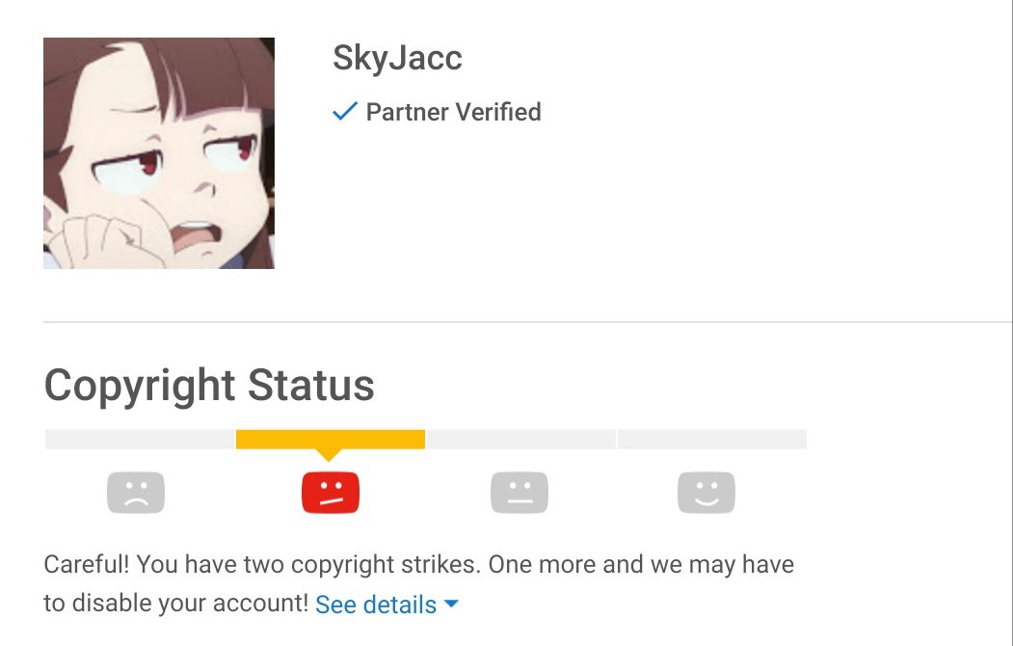
Task: Open the See details link
Action: [x=376, y=605]
